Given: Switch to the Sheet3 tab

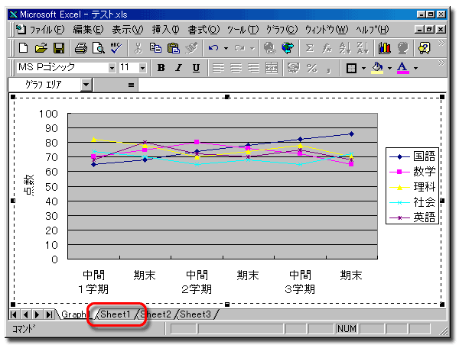Looking at the screenshot, I should click(x=195, y=314).
